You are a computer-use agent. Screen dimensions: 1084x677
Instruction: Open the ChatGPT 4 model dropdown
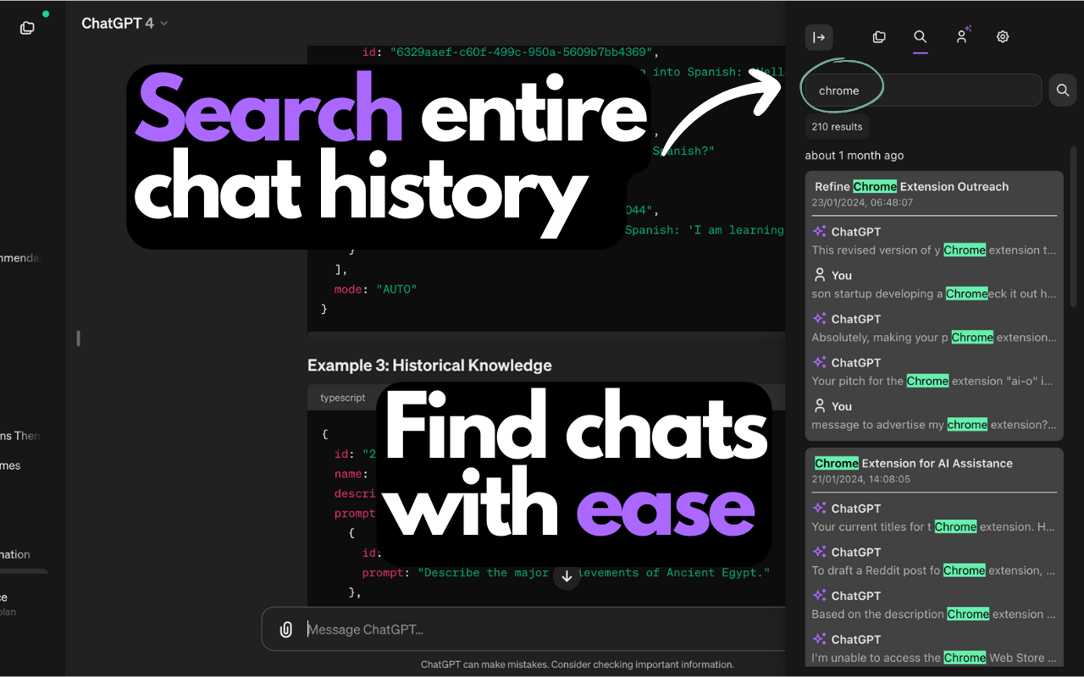(124, 24)
